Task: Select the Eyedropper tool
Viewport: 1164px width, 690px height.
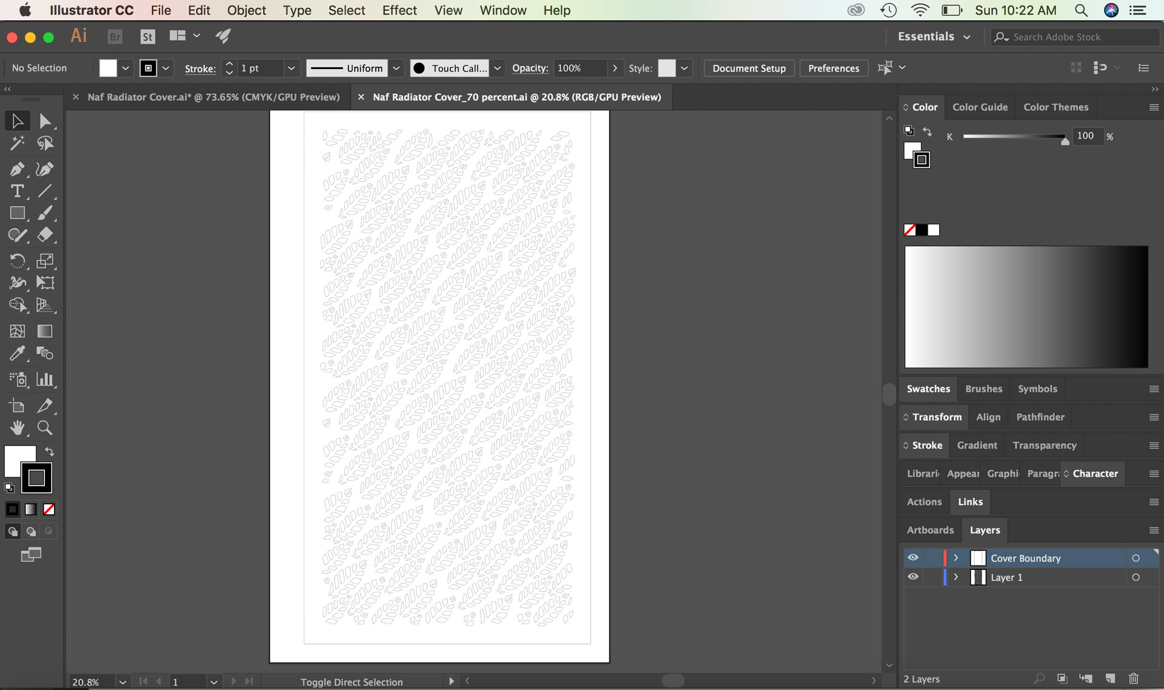Action: pos(17,353)
